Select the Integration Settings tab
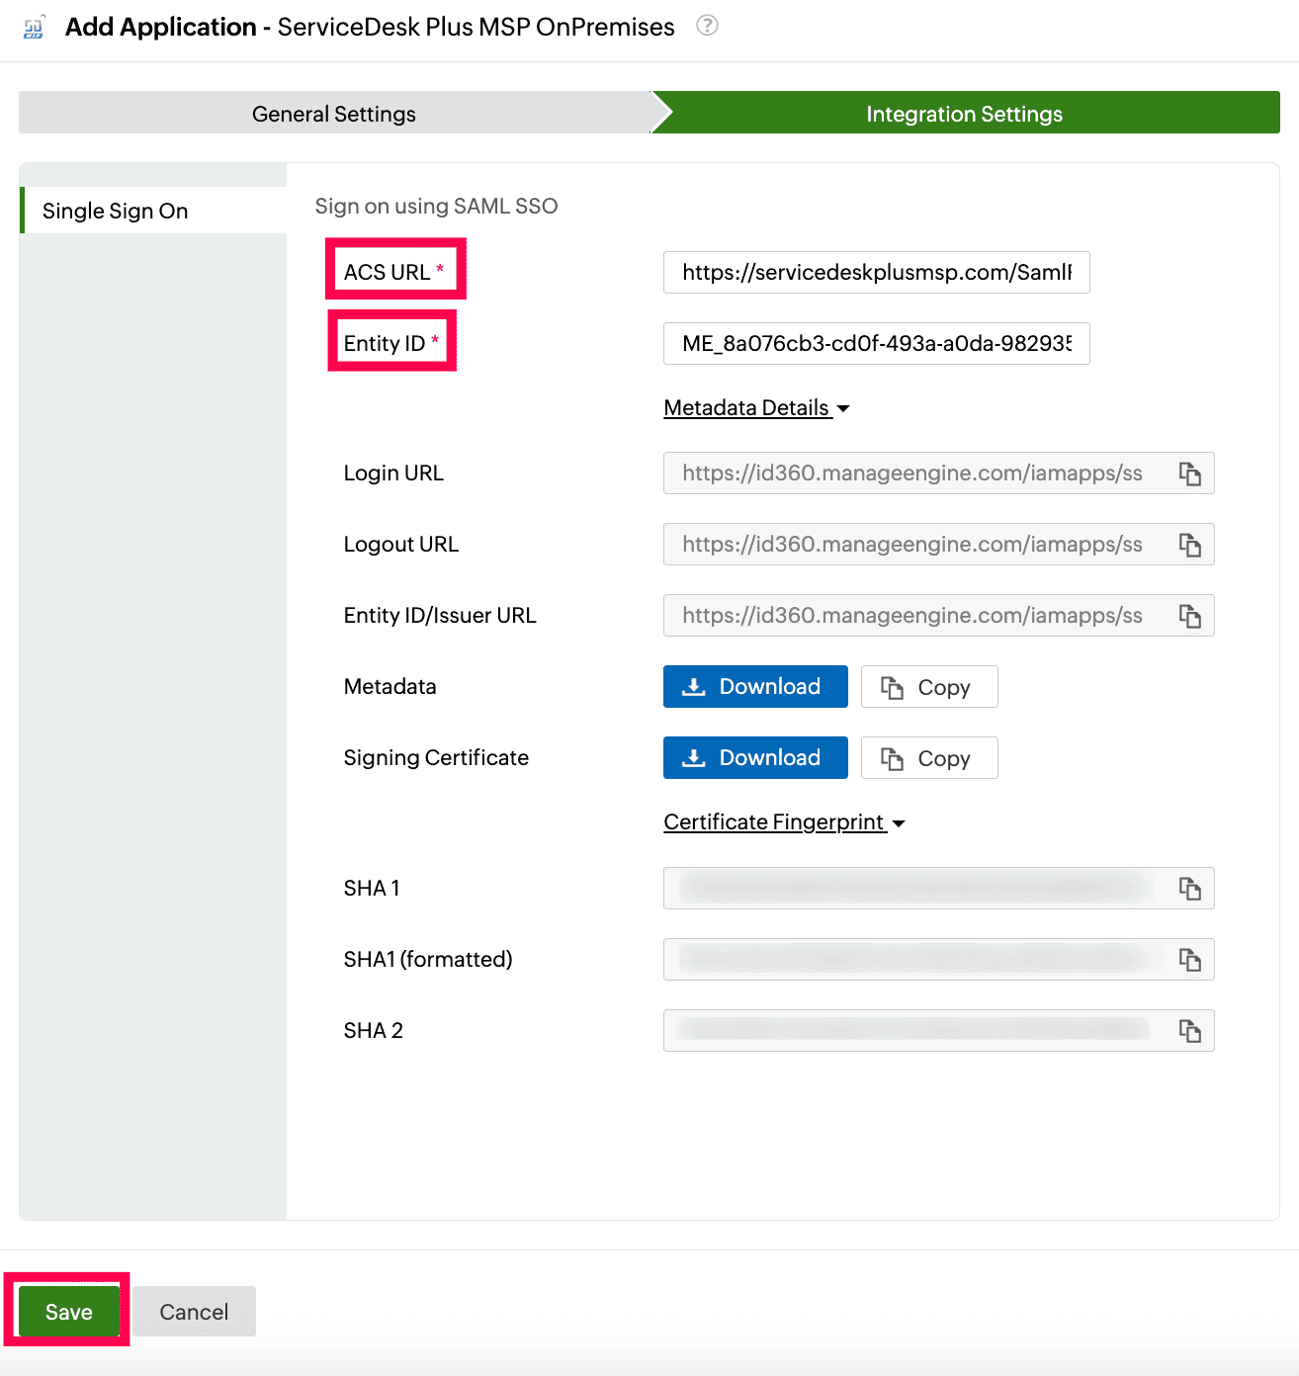 pyautogui.click(x=964, y=113)
